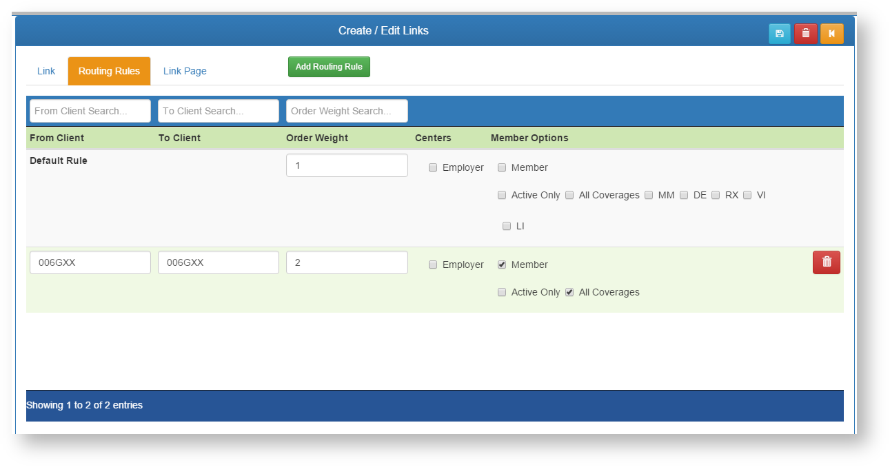The height and width of the screenshot is (467, 890).
Task: Click the Create / Edit Links title
Action: pyautogui.click(x=383, y=30)
